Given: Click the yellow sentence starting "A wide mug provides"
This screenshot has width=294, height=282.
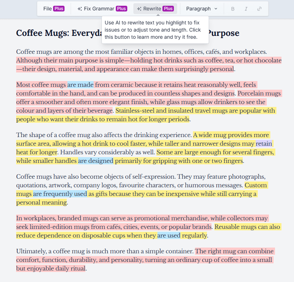Looking at the screenshot, I should 144,144.
